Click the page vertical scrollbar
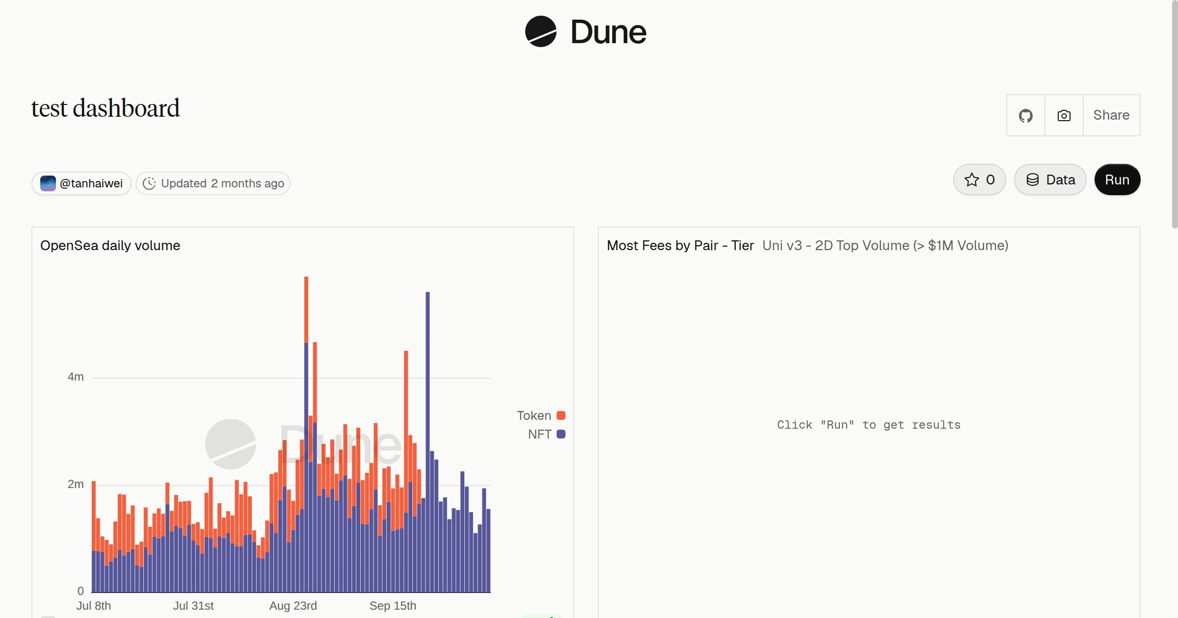This screenshot has width=1178, height=618. pyautogui.click(x=1175, y=114)
